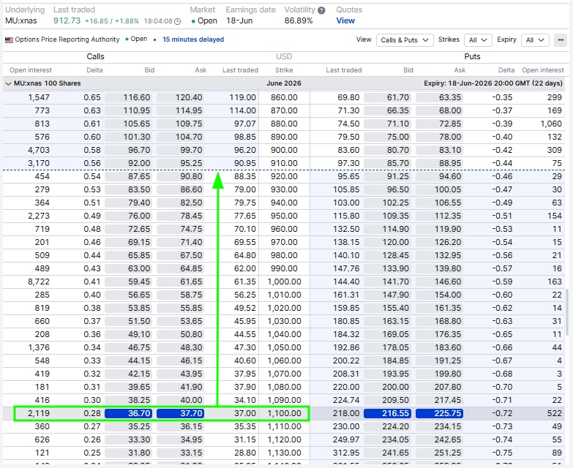Click the puts Last traded column header
Screen dimensions: 573x468
coord(344,70)
